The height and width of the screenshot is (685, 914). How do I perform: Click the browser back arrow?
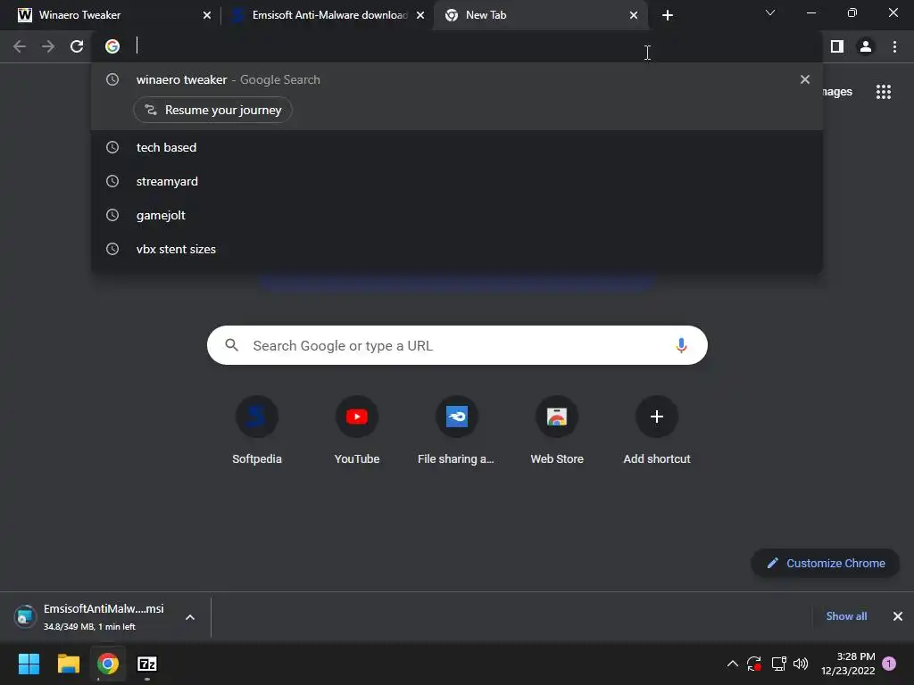(20, 46)
